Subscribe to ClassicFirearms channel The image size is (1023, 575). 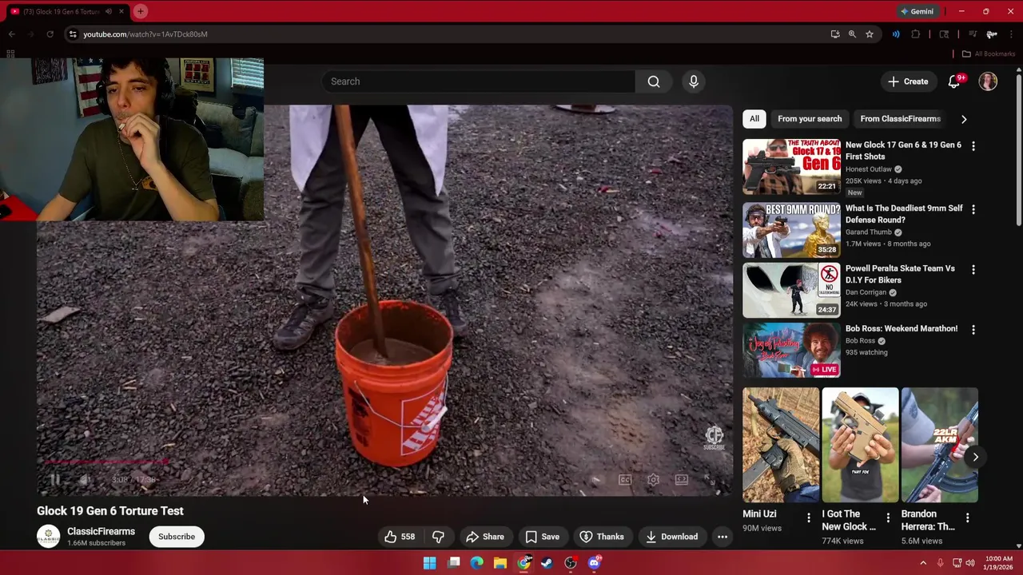pyautogui.click(x=177, y=537)
